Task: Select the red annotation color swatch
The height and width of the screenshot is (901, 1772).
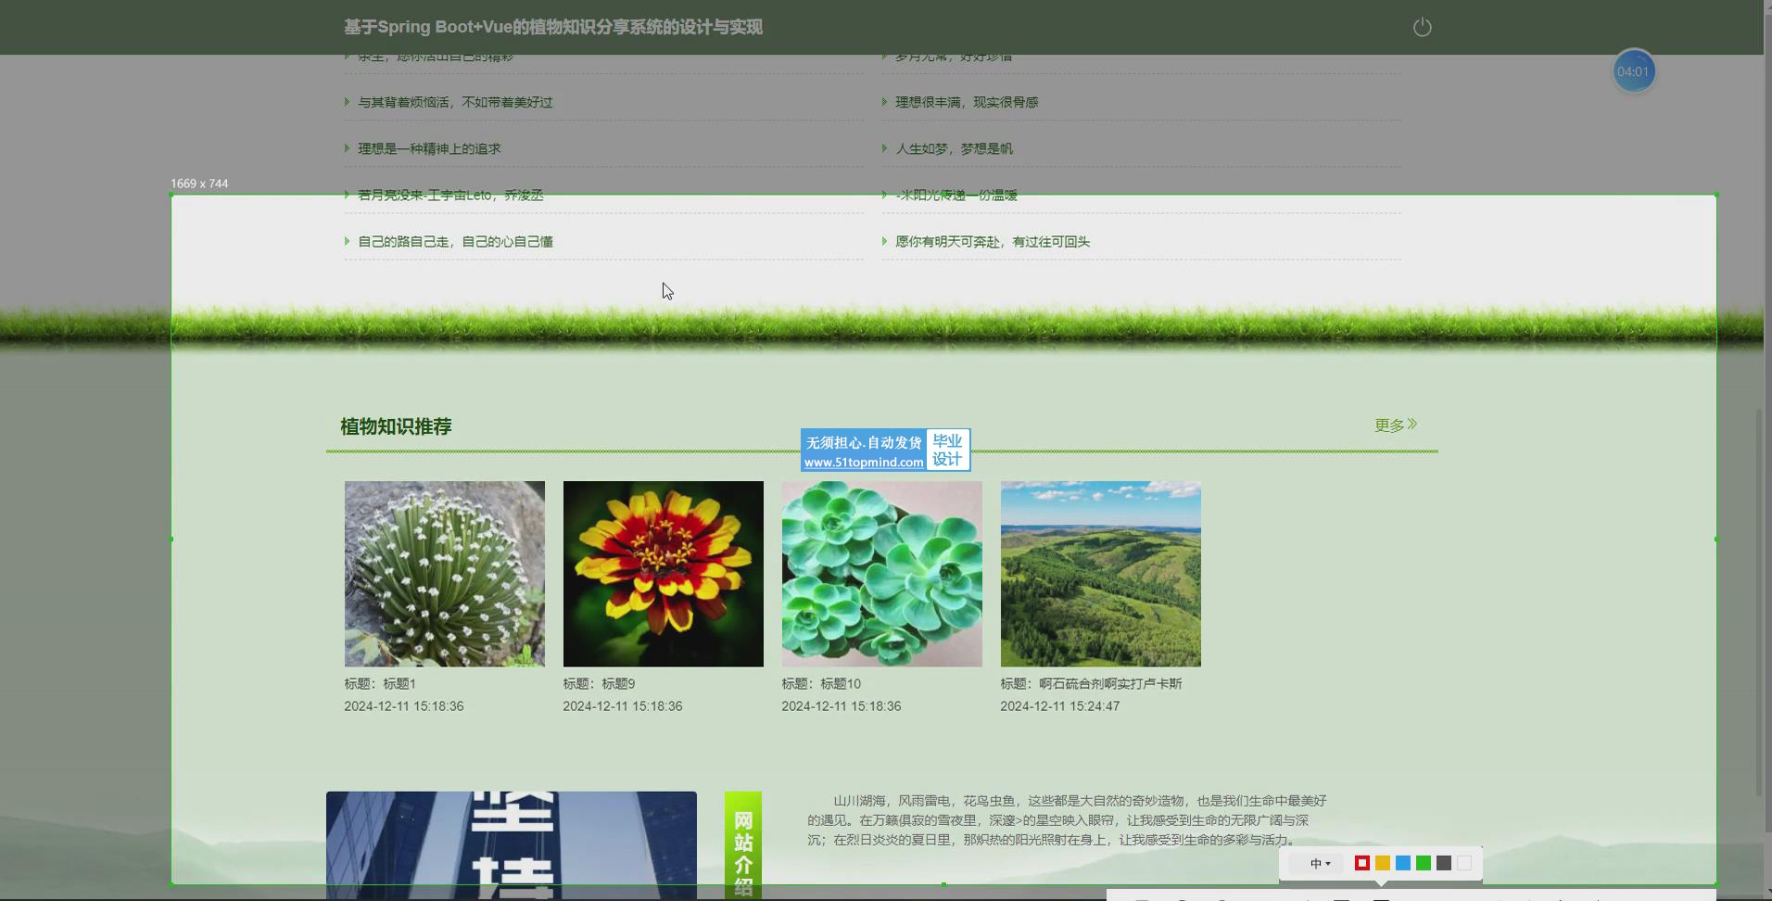Action: coord(1361,864)
